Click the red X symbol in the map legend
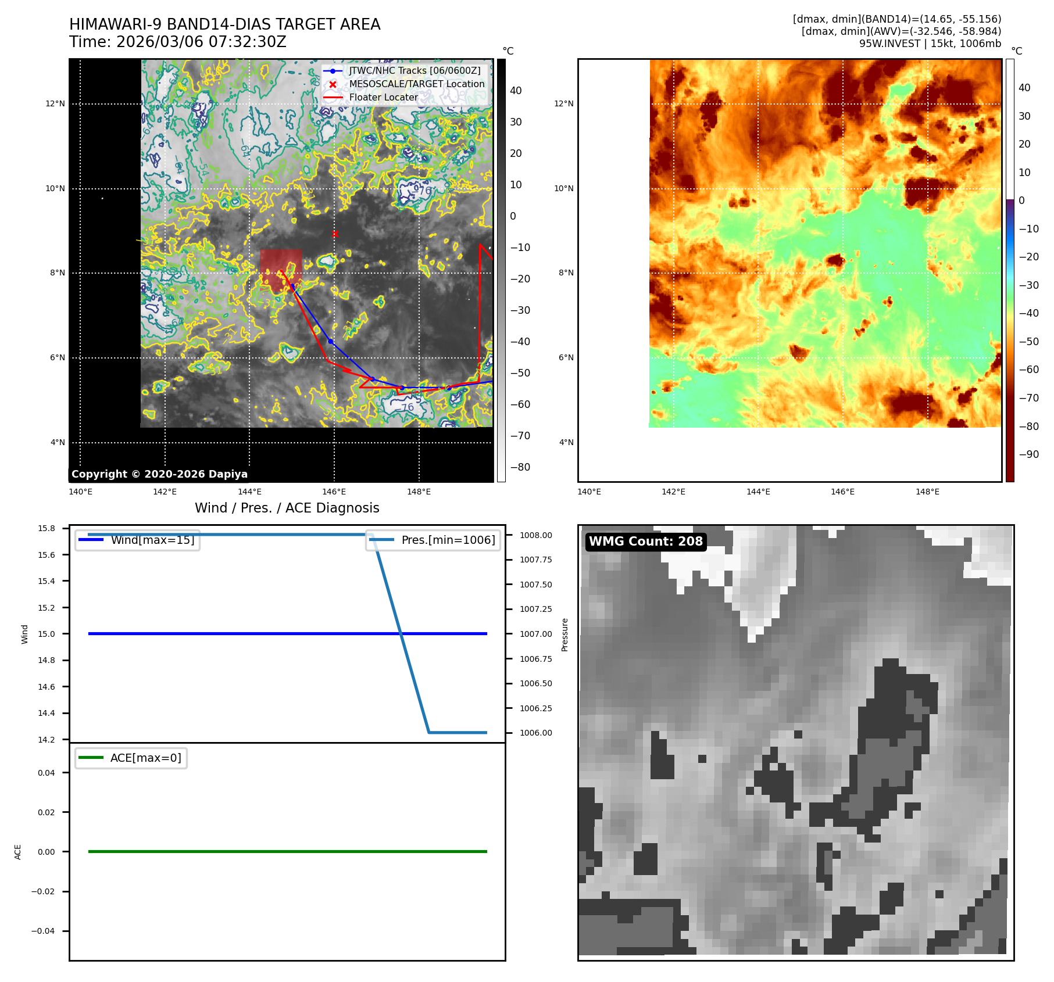 click(x=333, y=84)
